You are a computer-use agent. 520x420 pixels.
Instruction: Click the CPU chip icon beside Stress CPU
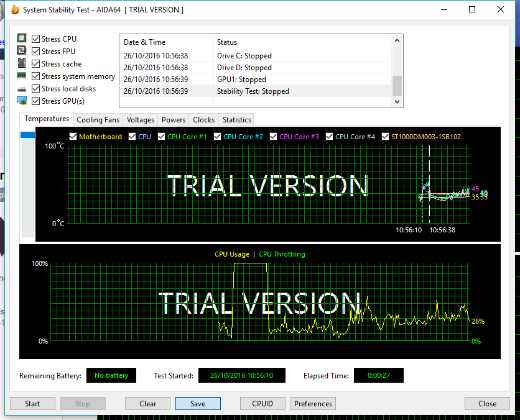pyautogui.click(x=22, y=38)
